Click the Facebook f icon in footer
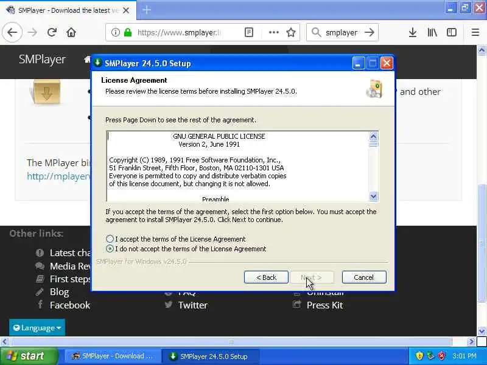 click(40, 304)
